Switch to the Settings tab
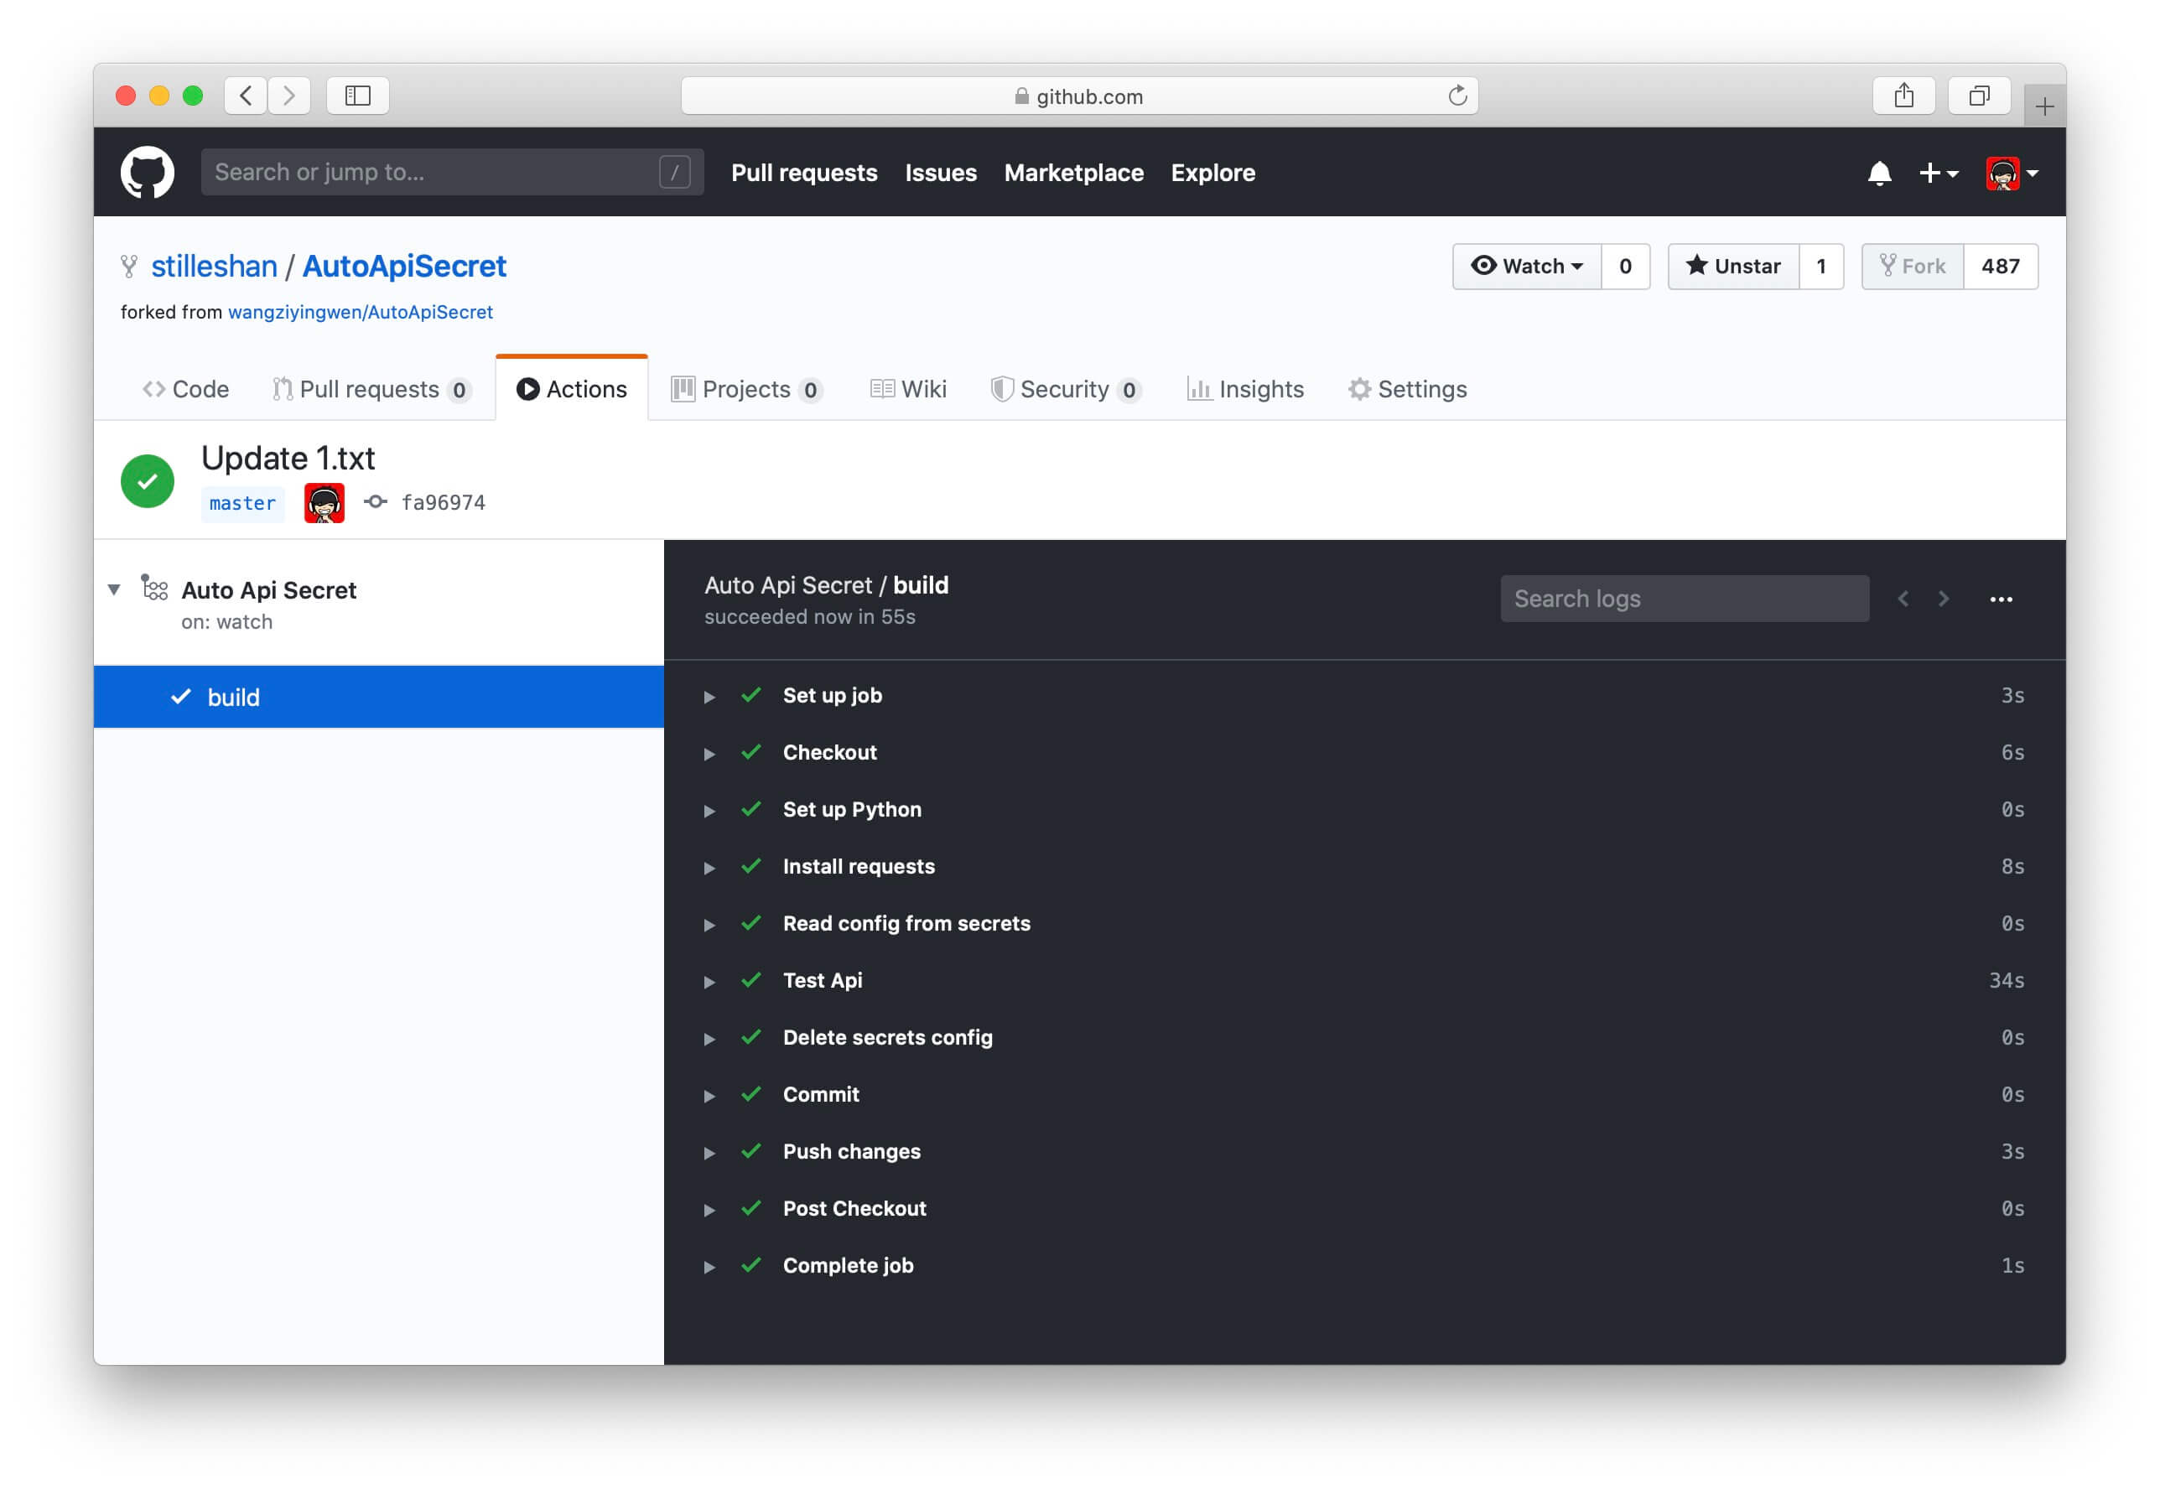The width and height of the screenshot is (2160, 1489). pos(1407,389)
